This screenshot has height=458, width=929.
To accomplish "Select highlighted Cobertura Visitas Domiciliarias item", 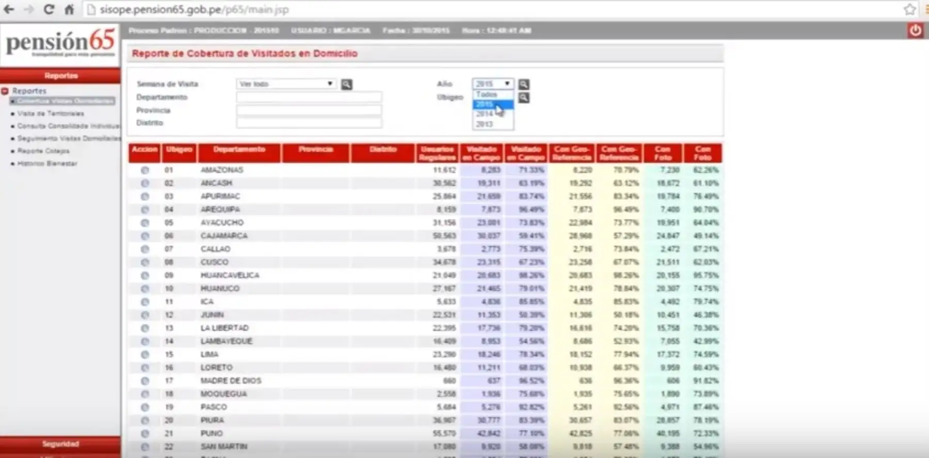I will pyautogui.click(x=62, y=101).
